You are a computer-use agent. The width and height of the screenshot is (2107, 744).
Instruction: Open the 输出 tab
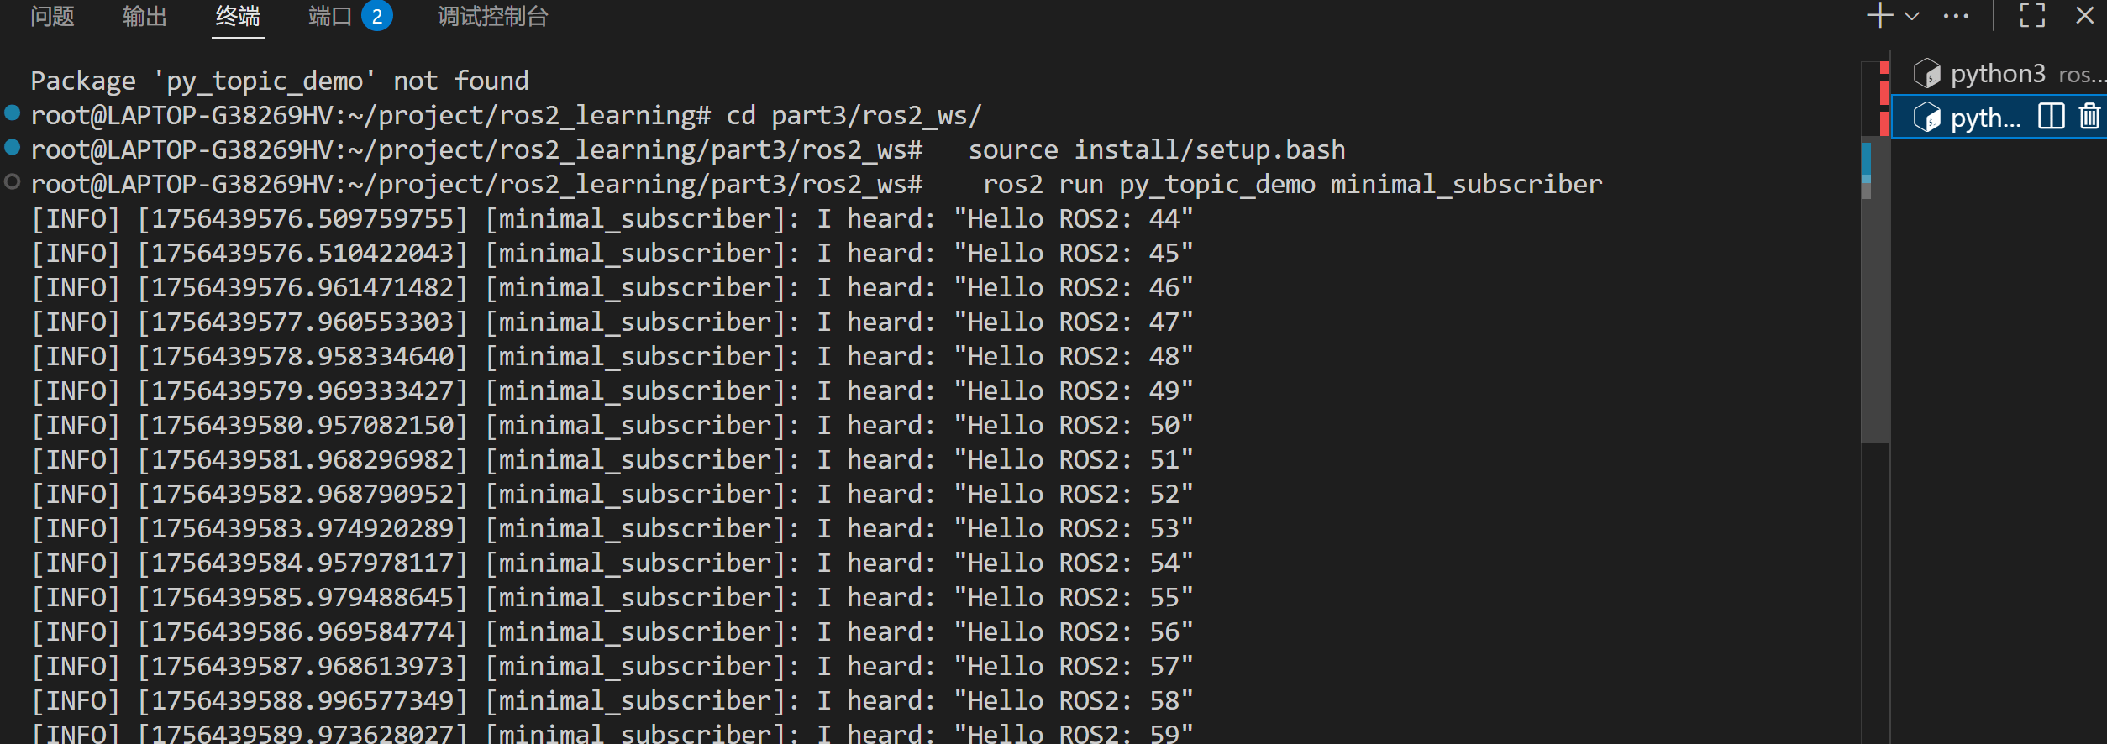[x=144, y=17]
